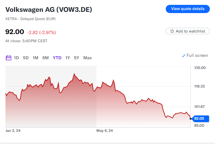This screenshot has width=215, height=144.
Task: Show the 1Y chart range
Action: 68,58
